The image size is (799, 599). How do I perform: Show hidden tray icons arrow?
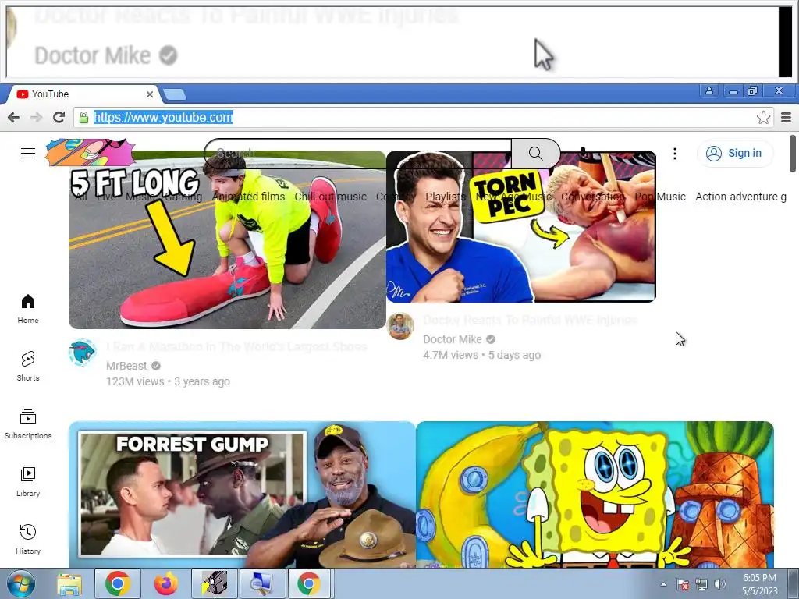663,584
